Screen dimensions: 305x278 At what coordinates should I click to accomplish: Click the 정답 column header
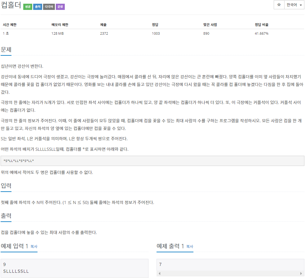tap(155, 25)
